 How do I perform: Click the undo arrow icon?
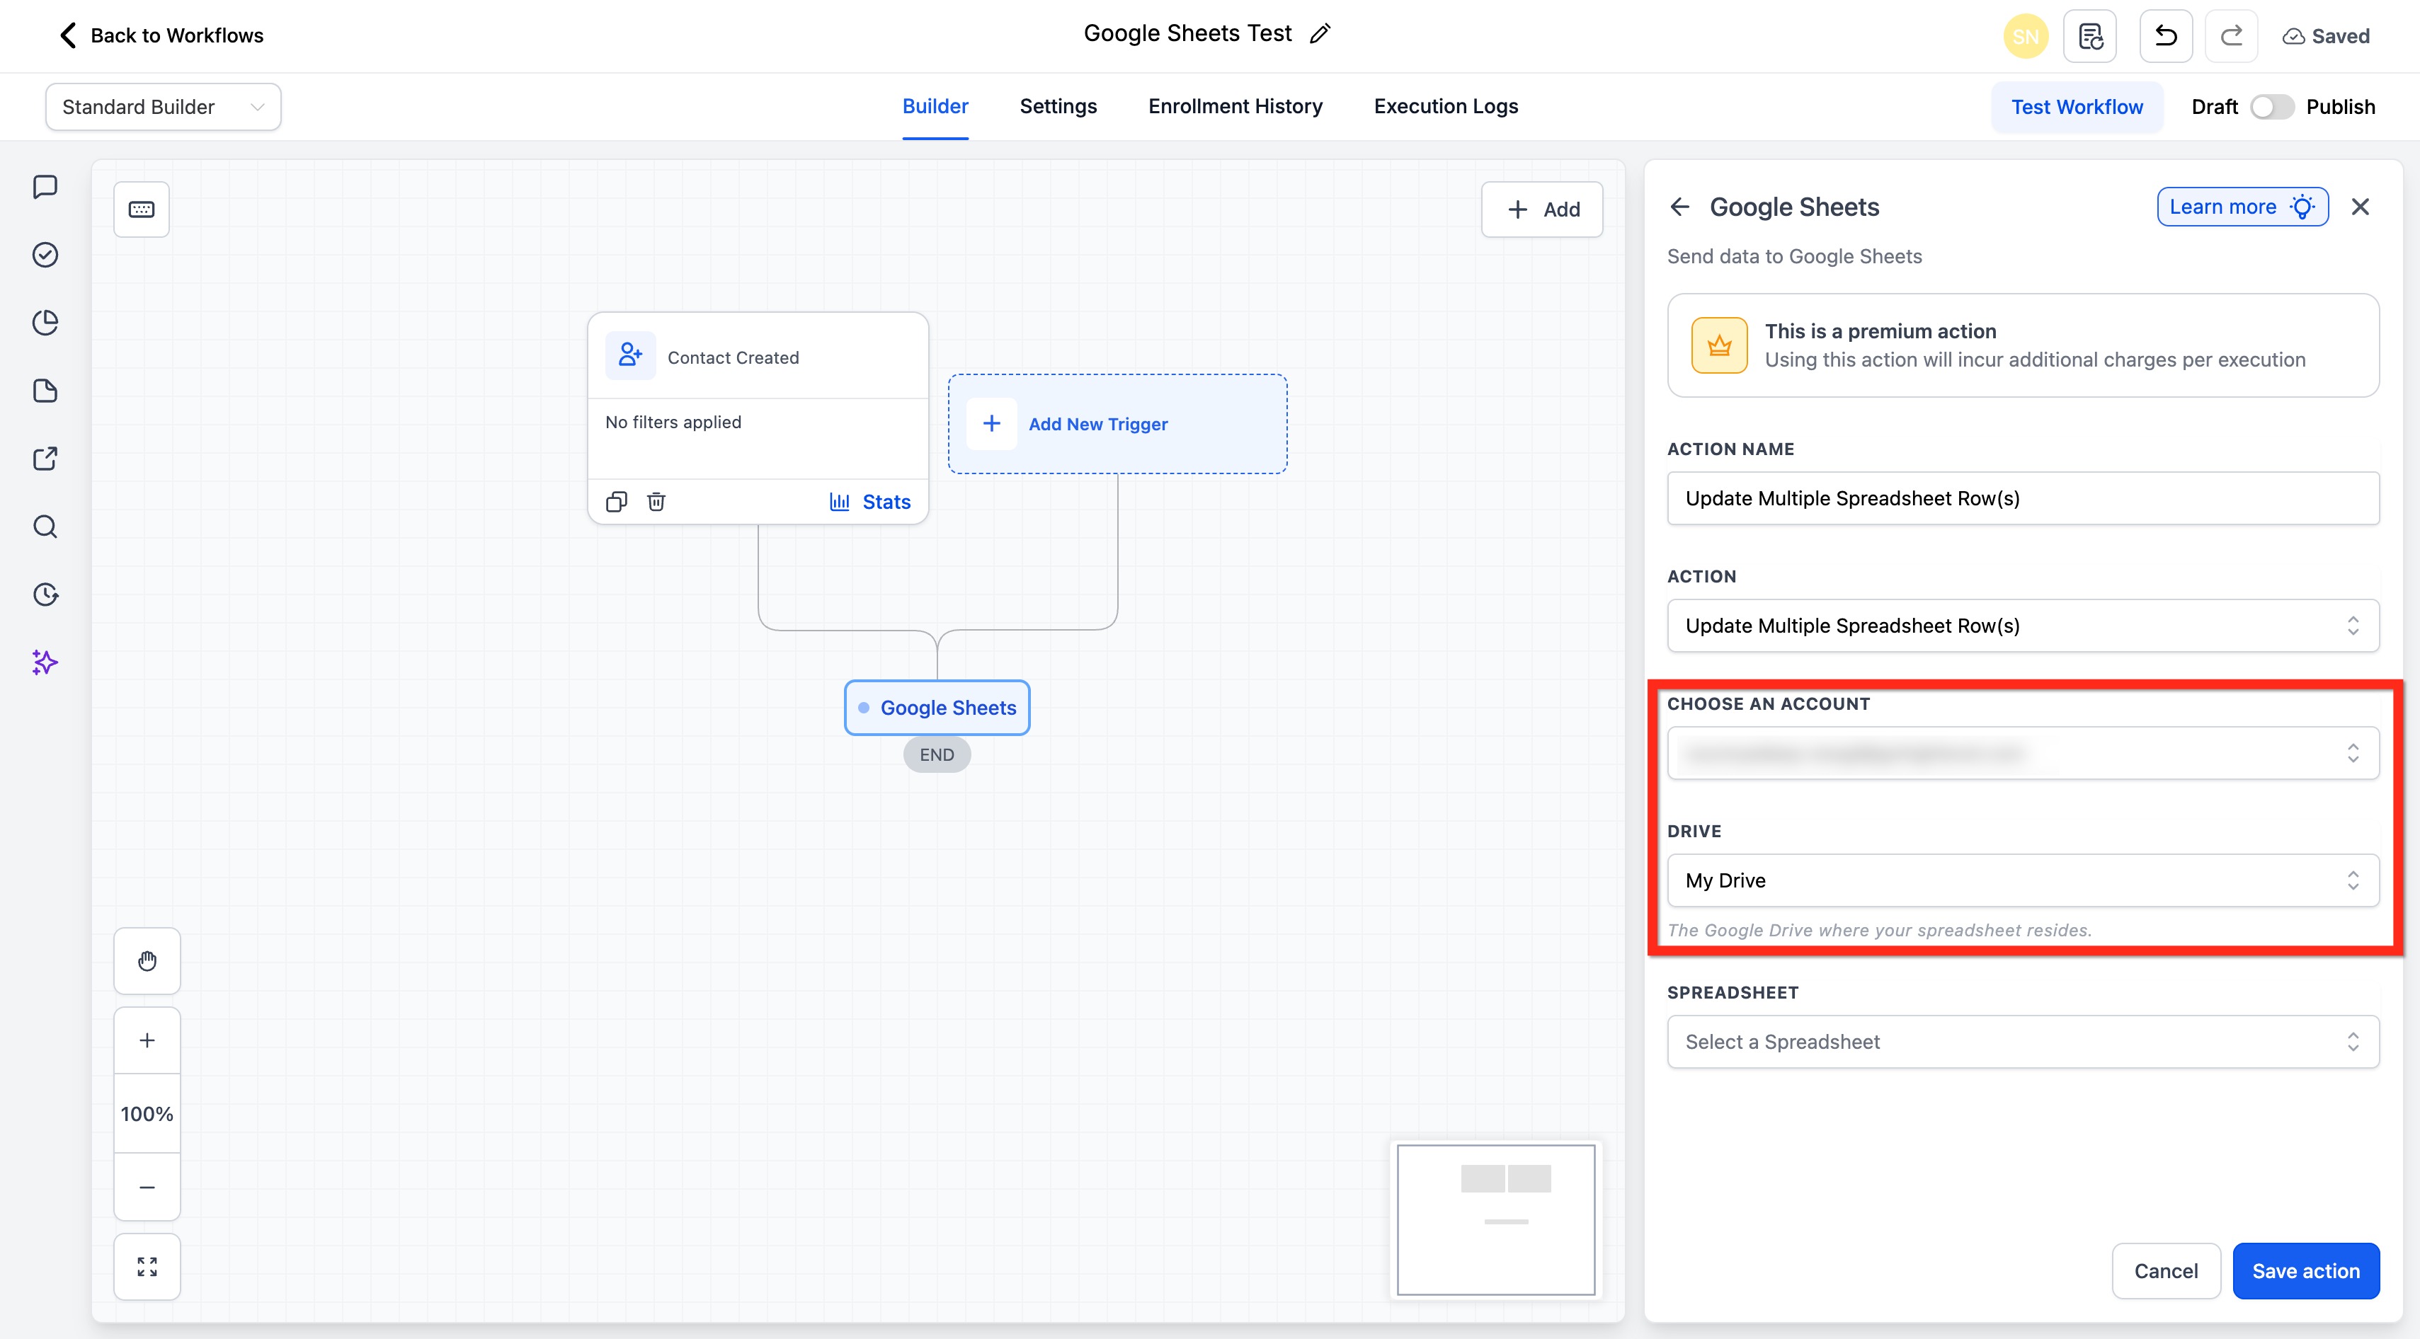click(x=2165, y=37)
